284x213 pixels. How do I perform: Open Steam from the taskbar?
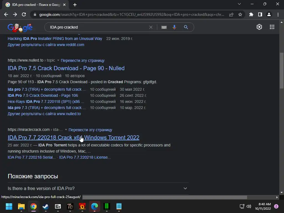tap(46, 206)
